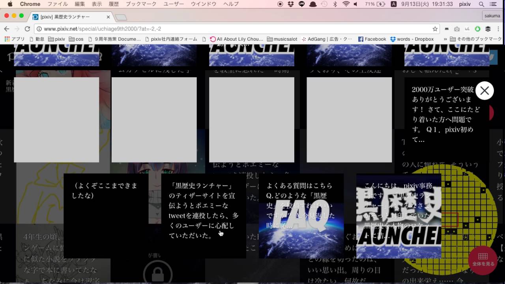
Task: Click the battery status indicator
Action: click(375, 4)
